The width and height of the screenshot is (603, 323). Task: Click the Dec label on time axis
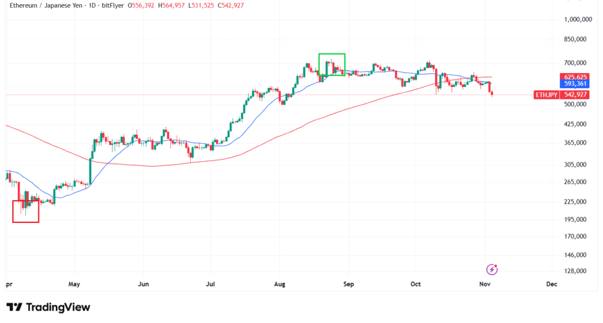pyautogui.click(x=552, y=284)
